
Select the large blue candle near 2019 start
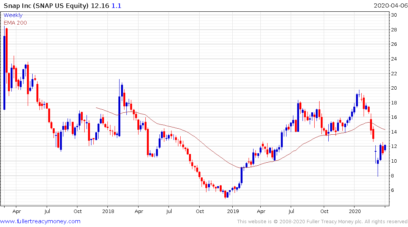pyautogui.click(x=241, y=176)
